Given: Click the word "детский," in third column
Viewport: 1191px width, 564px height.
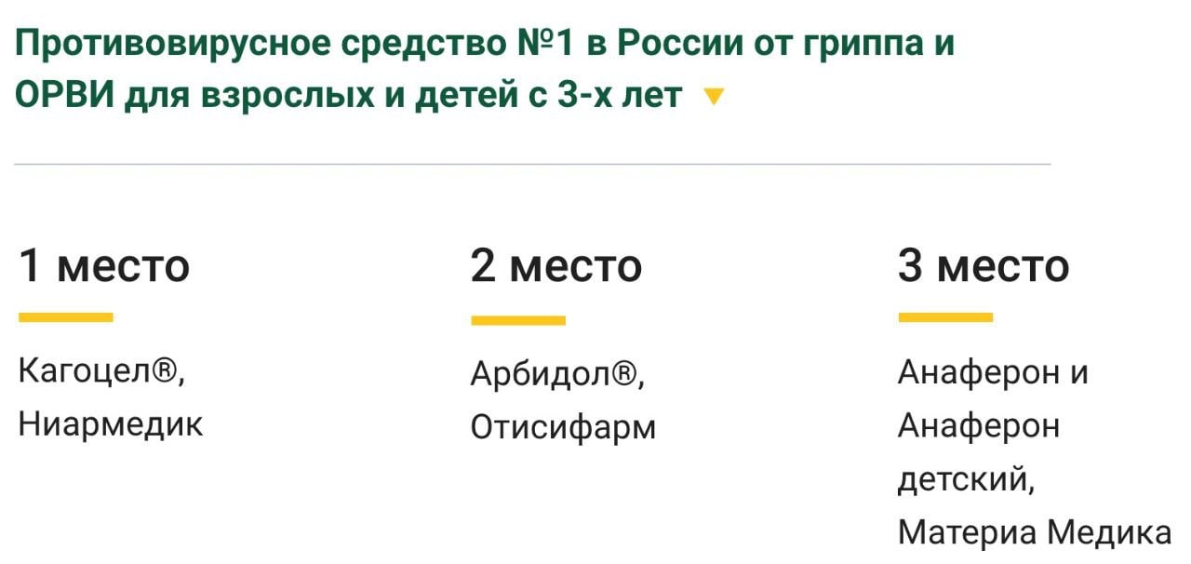Looking at the screenshot, I should pos(966,480).
